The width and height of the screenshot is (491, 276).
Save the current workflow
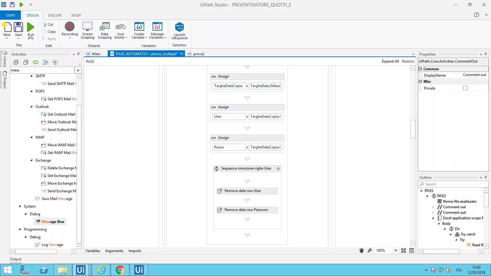[18, 30]
